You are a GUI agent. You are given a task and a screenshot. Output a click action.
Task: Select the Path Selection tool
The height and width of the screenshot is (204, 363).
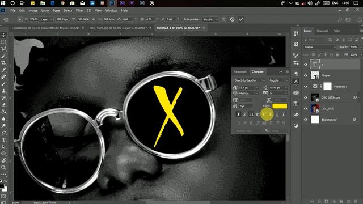point(3,147)
